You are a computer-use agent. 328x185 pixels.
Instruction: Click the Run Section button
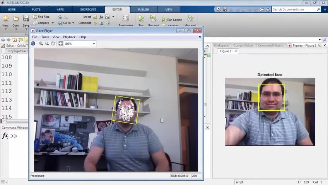point(172,20)
